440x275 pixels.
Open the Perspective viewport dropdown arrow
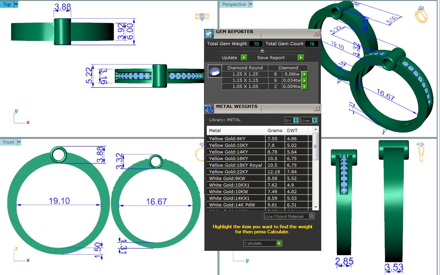(251, 4)
